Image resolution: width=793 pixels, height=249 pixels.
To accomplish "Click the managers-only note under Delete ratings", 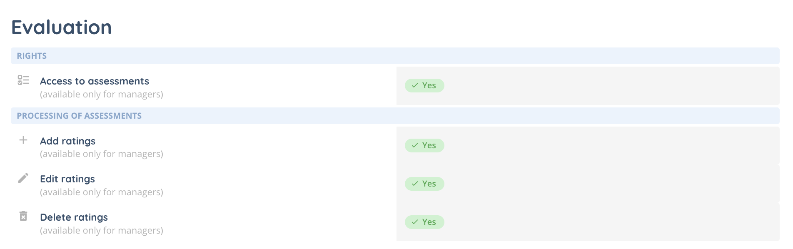I will [x=102, y=231].
